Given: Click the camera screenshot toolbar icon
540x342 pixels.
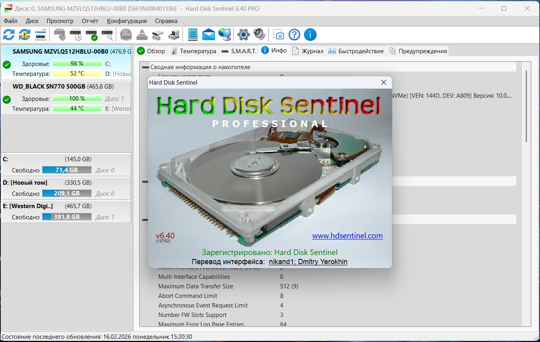Looking at the screenshot, I should click(x=279, y=35).
